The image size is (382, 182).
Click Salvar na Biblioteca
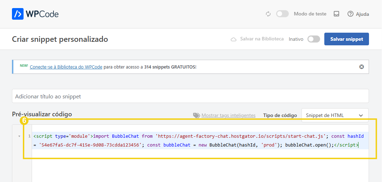point(257,39)
